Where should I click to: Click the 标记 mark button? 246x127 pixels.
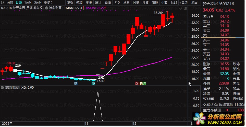(x=174, y=3)
